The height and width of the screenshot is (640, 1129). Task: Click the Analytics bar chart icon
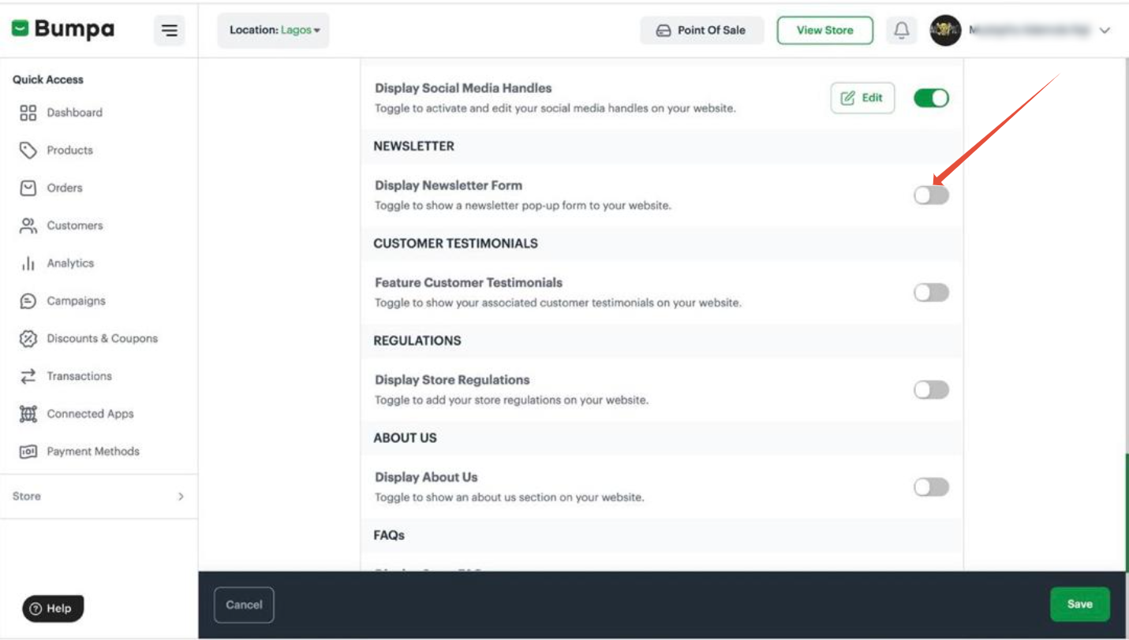coord(28,263)
